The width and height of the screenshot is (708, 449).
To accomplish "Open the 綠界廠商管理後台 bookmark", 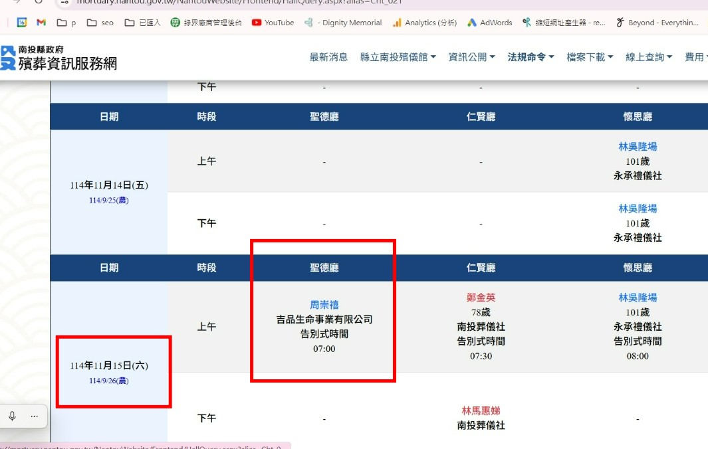I will pos(206,23).
